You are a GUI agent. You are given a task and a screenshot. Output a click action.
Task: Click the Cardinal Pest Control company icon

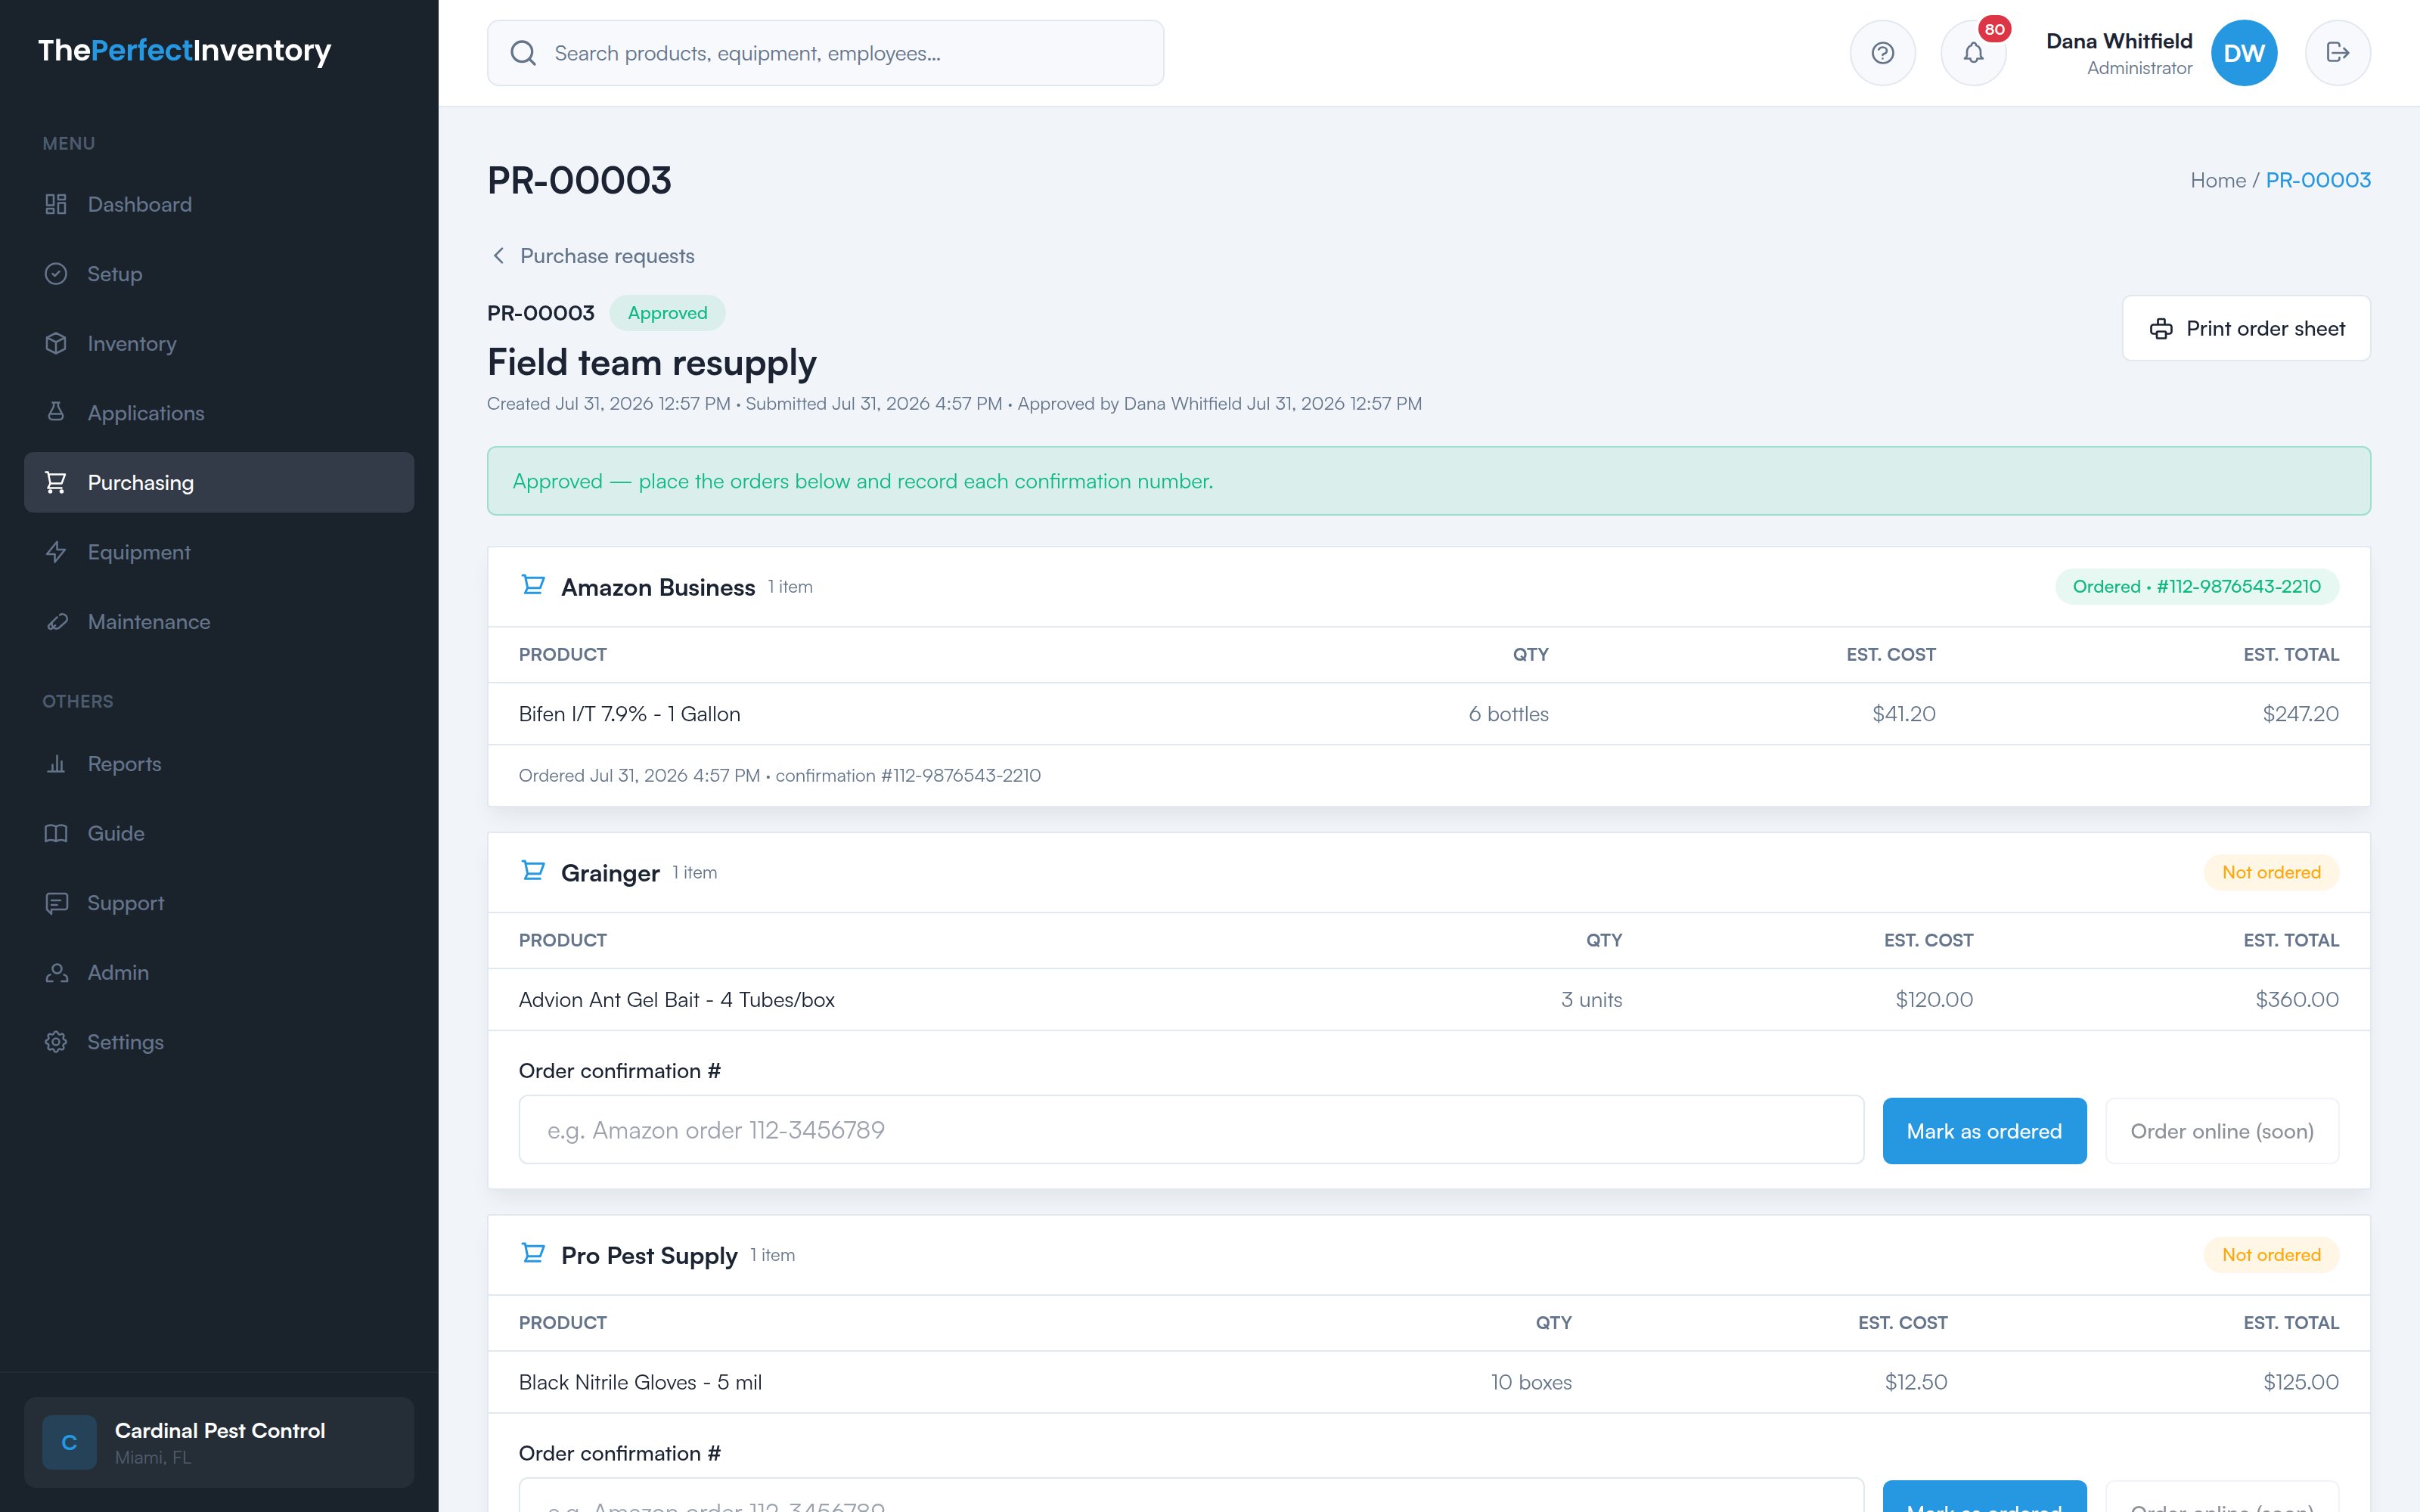tap(69, 1442)
